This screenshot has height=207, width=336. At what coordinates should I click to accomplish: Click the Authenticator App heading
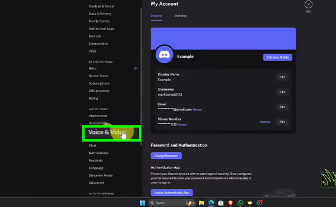(x=165, y=168)
